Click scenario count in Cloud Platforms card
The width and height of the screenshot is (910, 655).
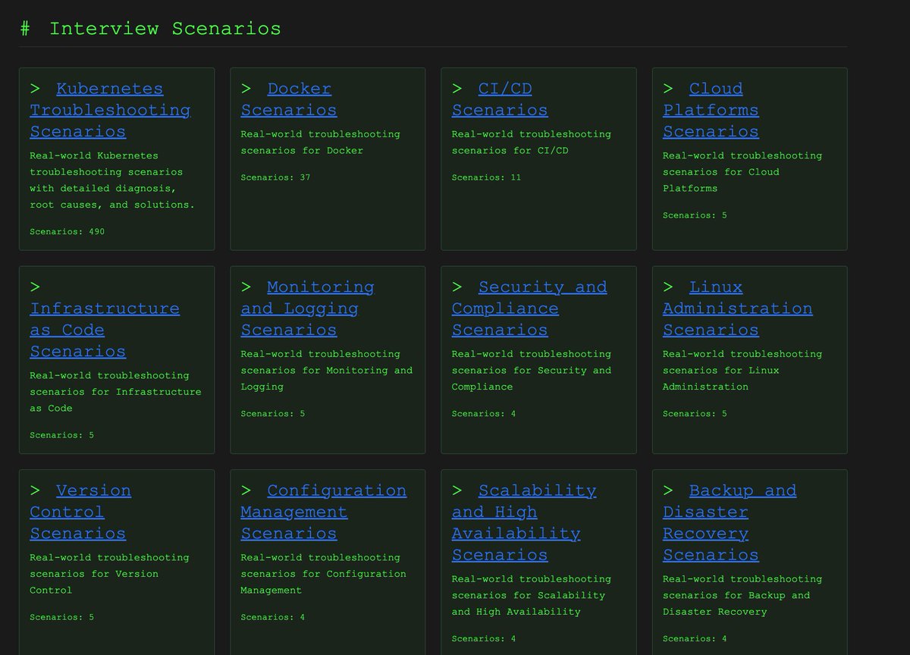695,215
